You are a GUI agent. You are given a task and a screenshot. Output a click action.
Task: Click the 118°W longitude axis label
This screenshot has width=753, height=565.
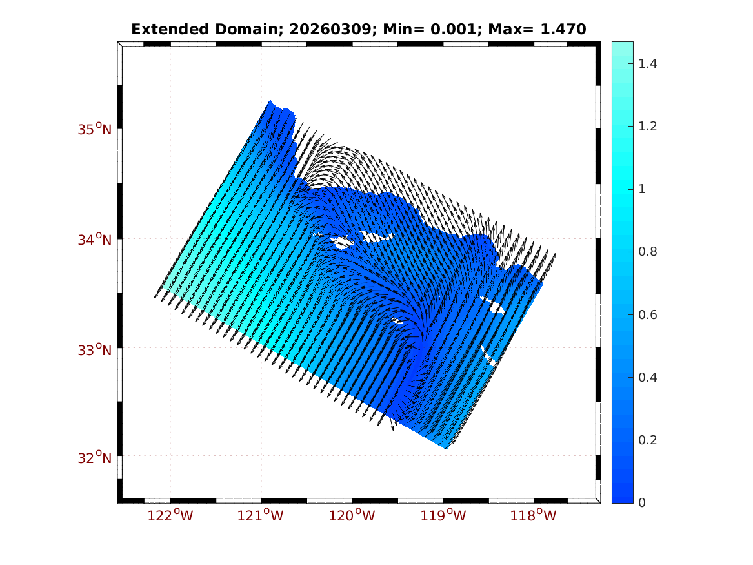click(534, 515)
